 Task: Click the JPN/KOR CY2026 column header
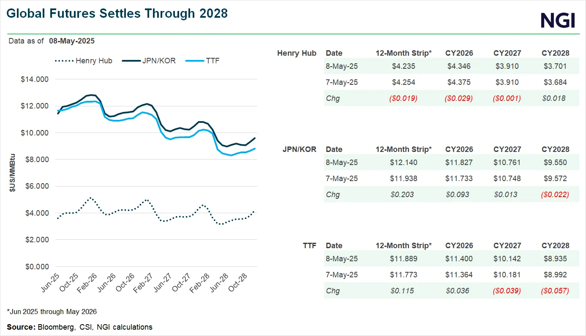[459, 149]
